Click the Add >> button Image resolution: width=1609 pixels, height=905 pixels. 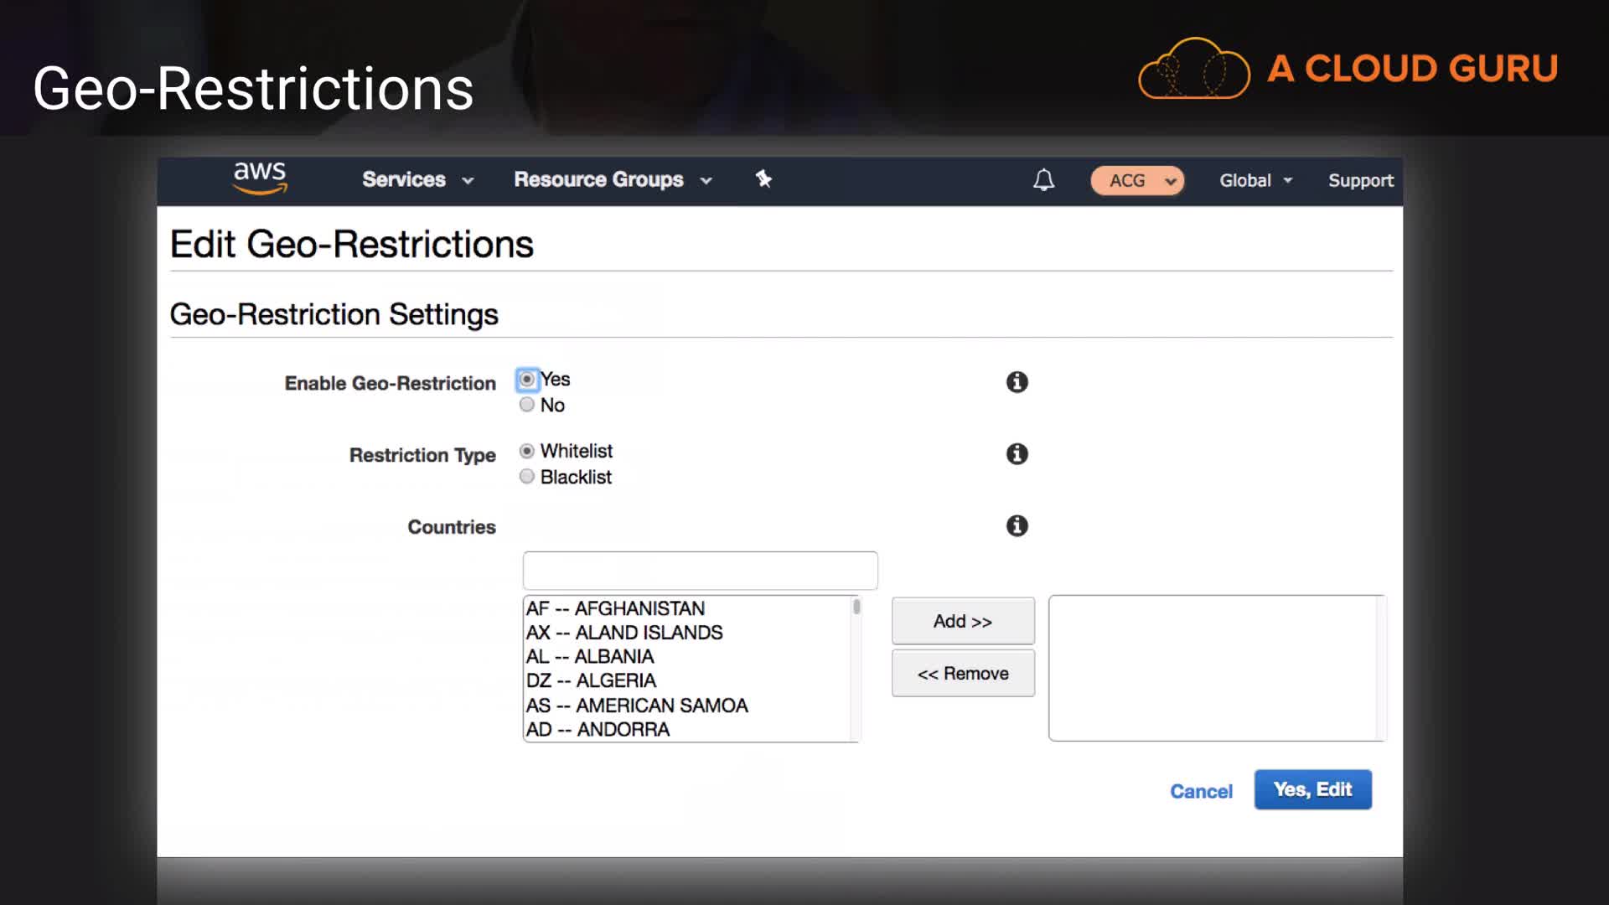[x=963, y=621]
